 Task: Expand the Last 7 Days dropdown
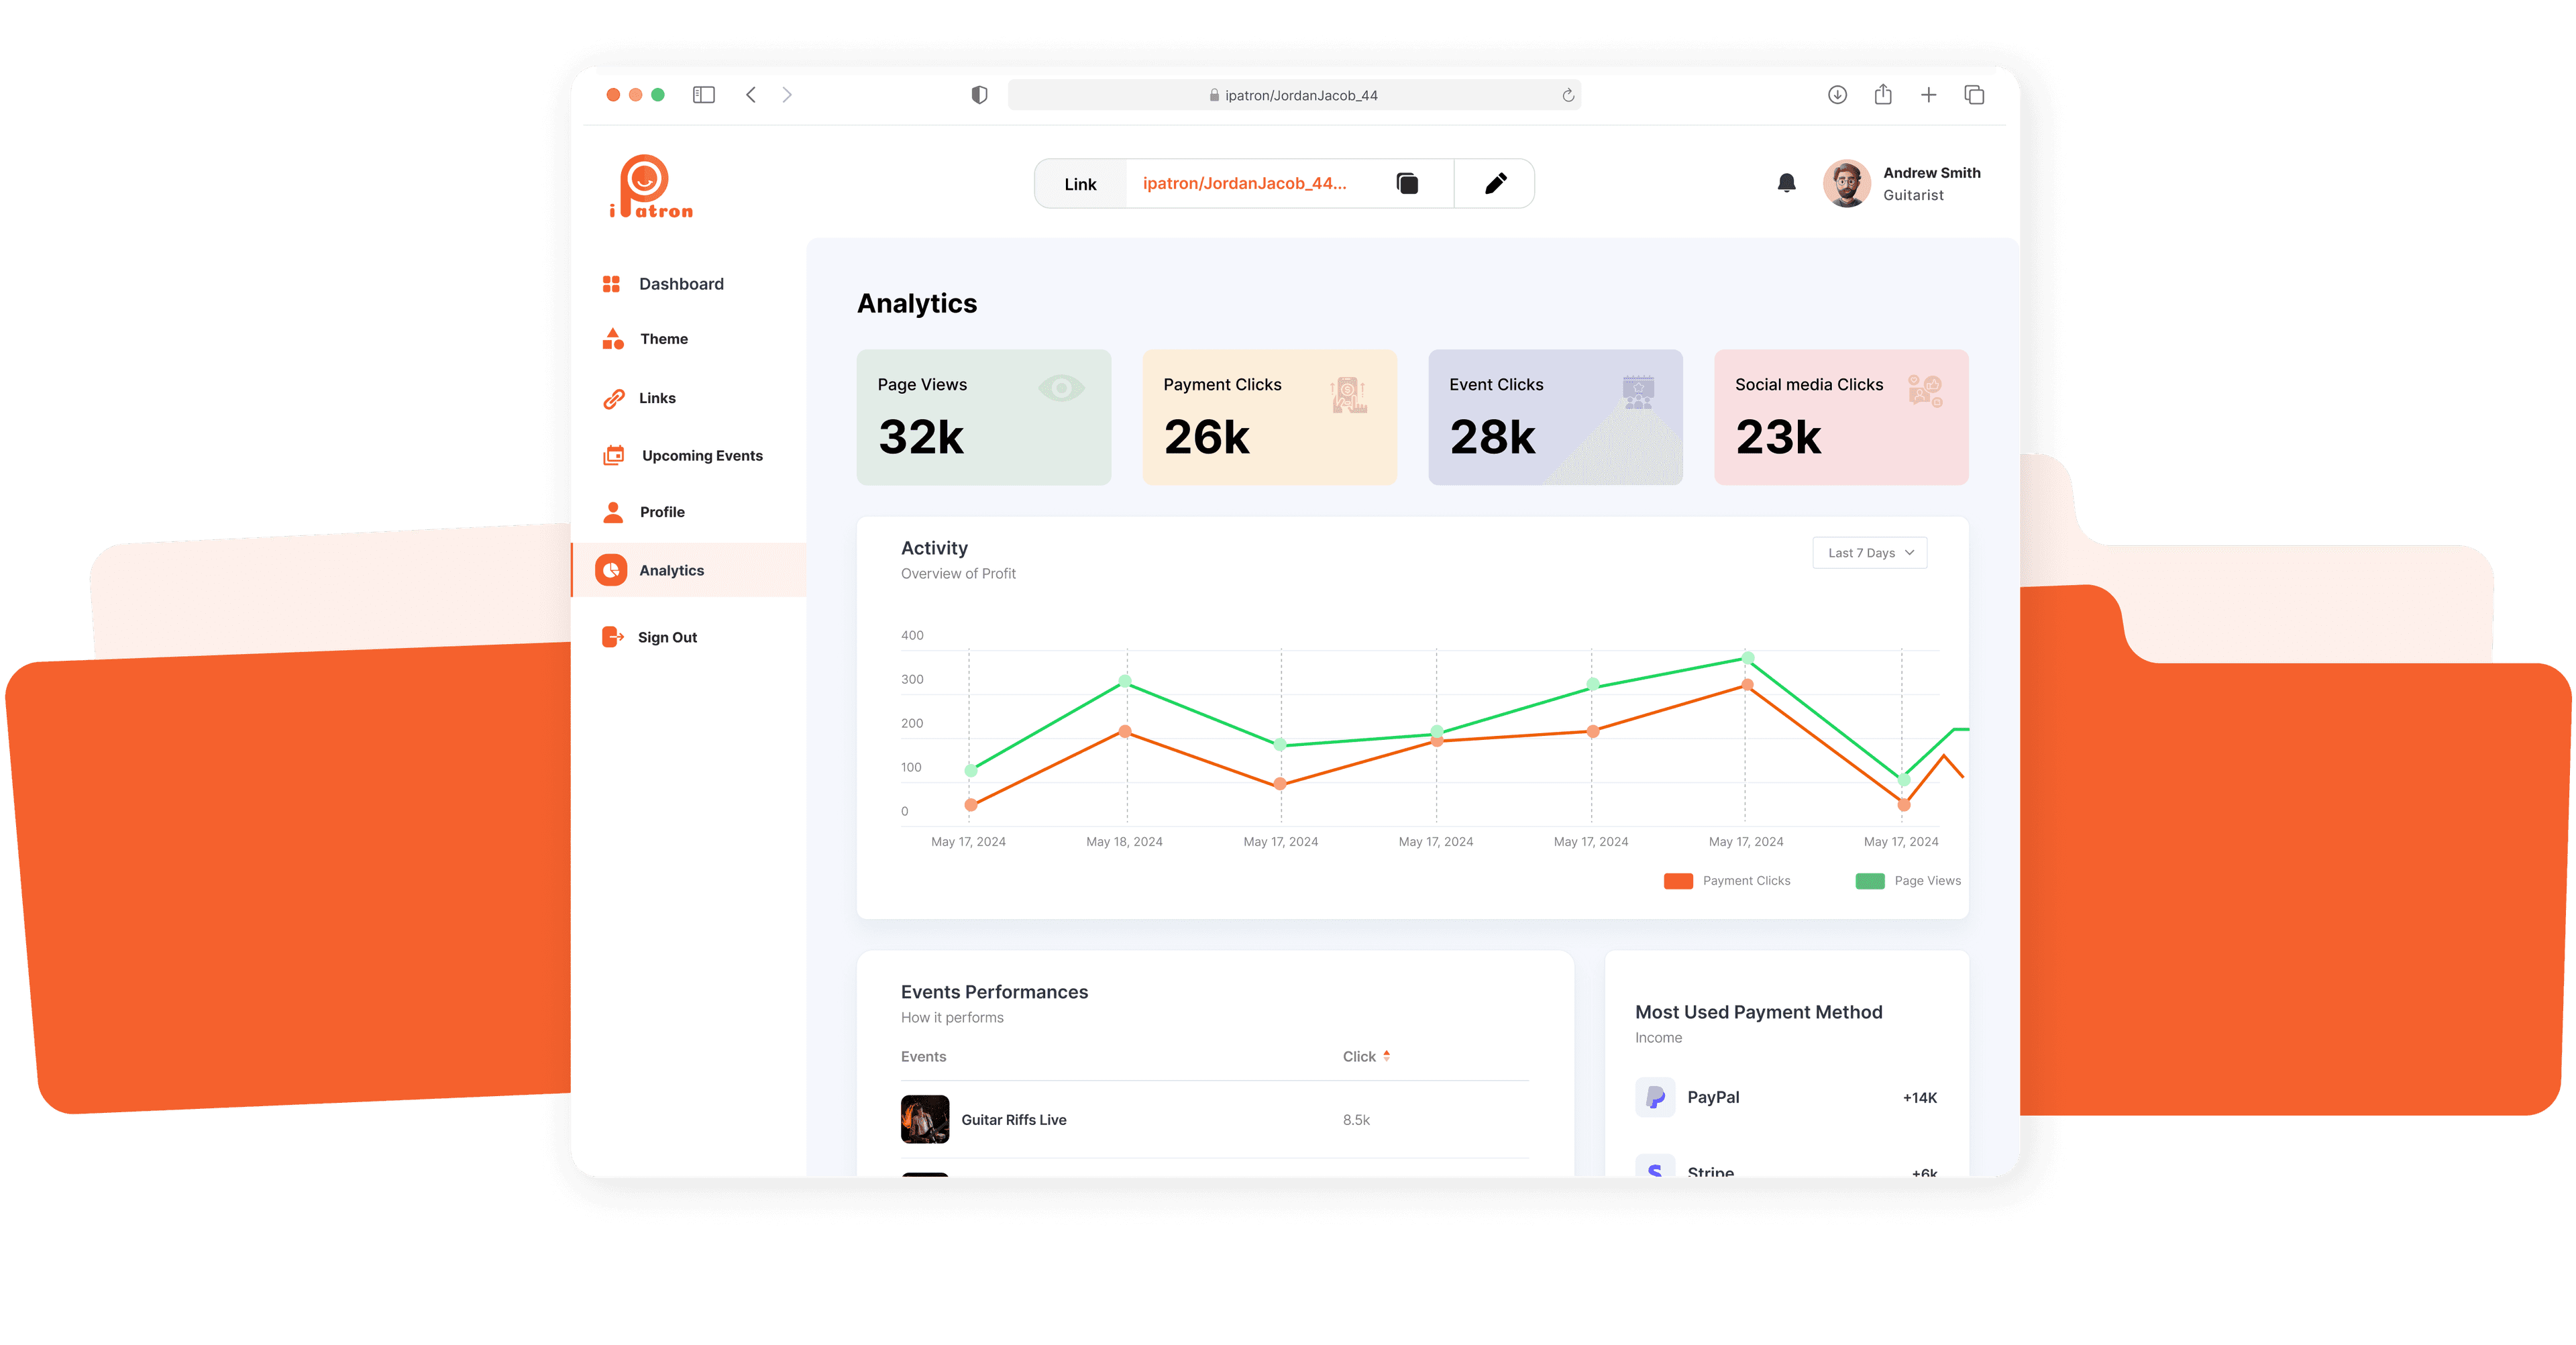click(1869, 553)
